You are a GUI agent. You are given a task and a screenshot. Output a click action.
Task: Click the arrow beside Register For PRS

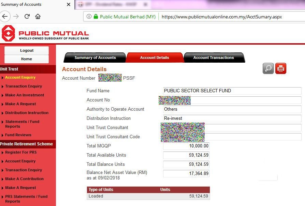pos(2,153)
